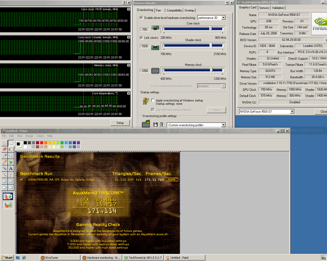This screenshot has height=261, width=327.
Task: Uncheck the Link clocks checkbox
Action: point(141,38)
